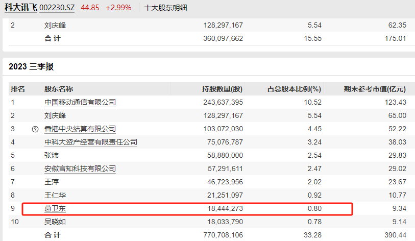Select total holdings 770,708,106
Image resolution: width=415 pixels, height=241 pixels.
pyautogui.click(x=223, y=235)
